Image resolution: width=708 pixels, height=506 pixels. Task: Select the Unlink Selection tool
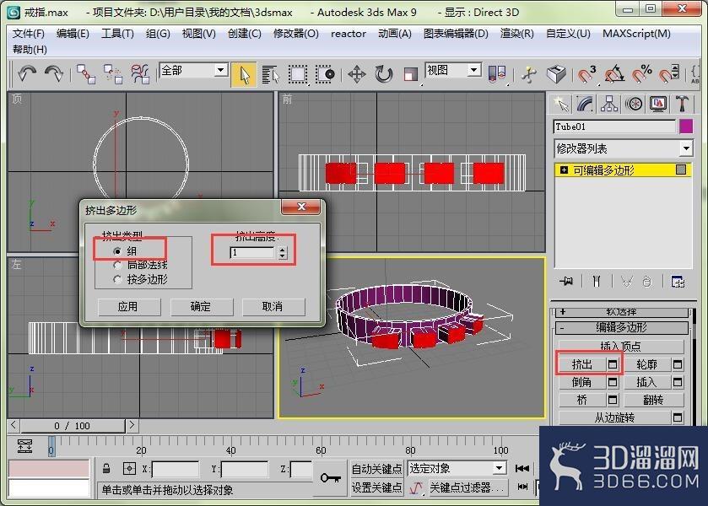[113, 74]
